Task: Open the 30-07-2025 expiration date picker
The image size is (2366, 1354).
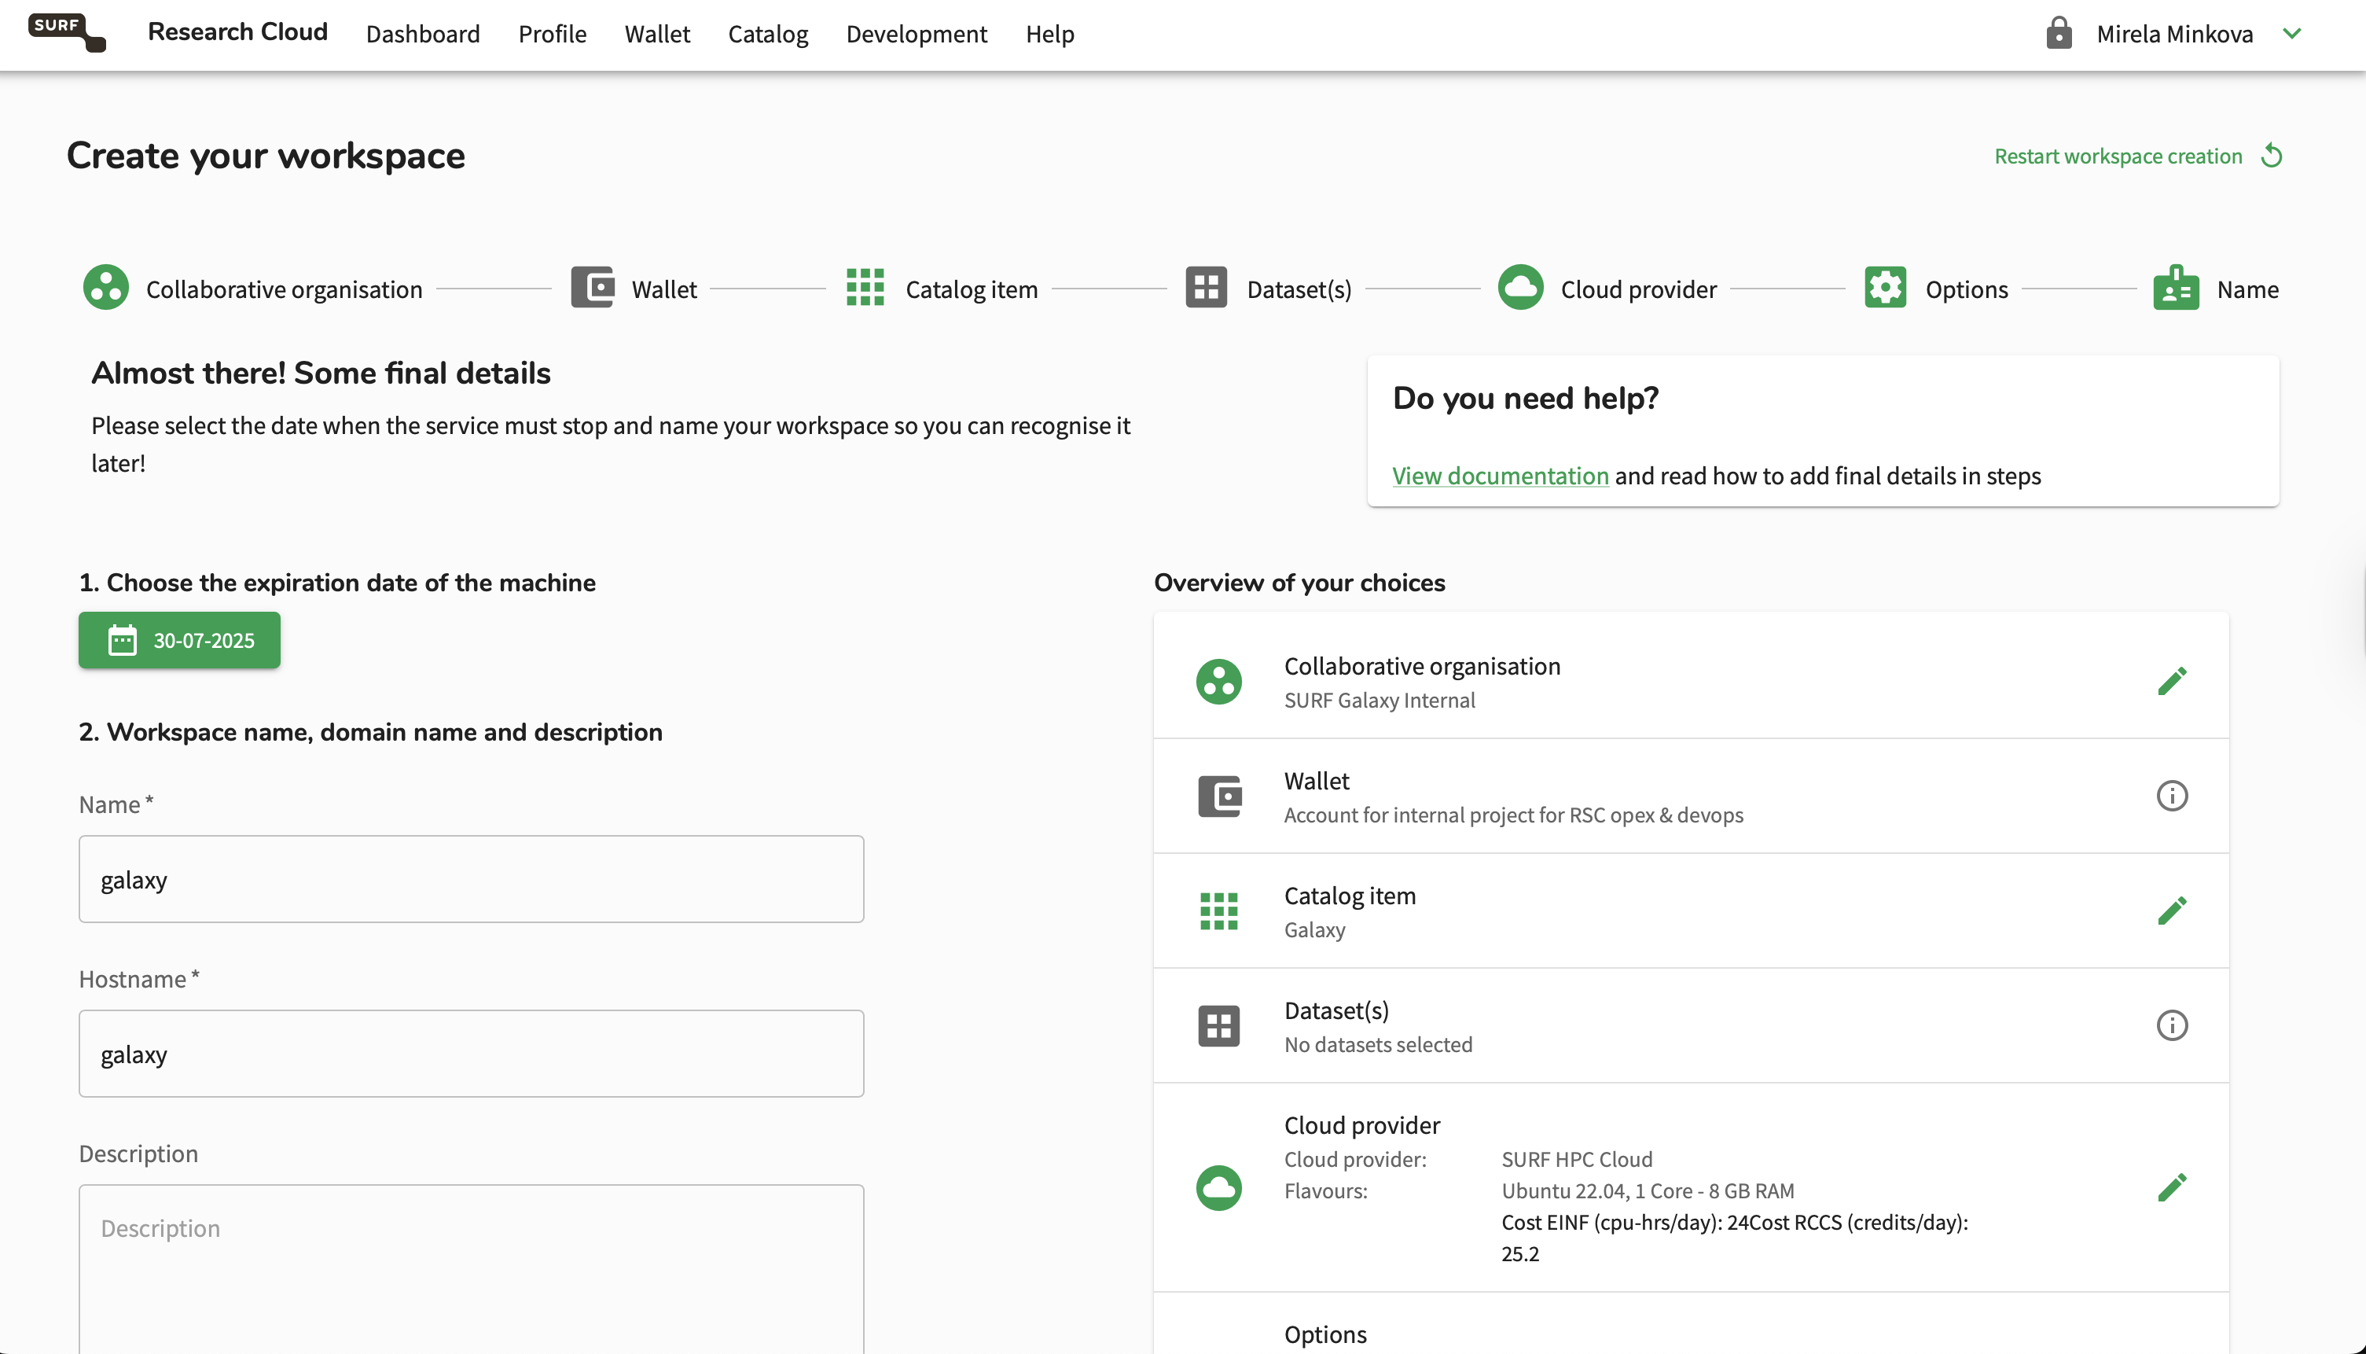Action: 179,640
